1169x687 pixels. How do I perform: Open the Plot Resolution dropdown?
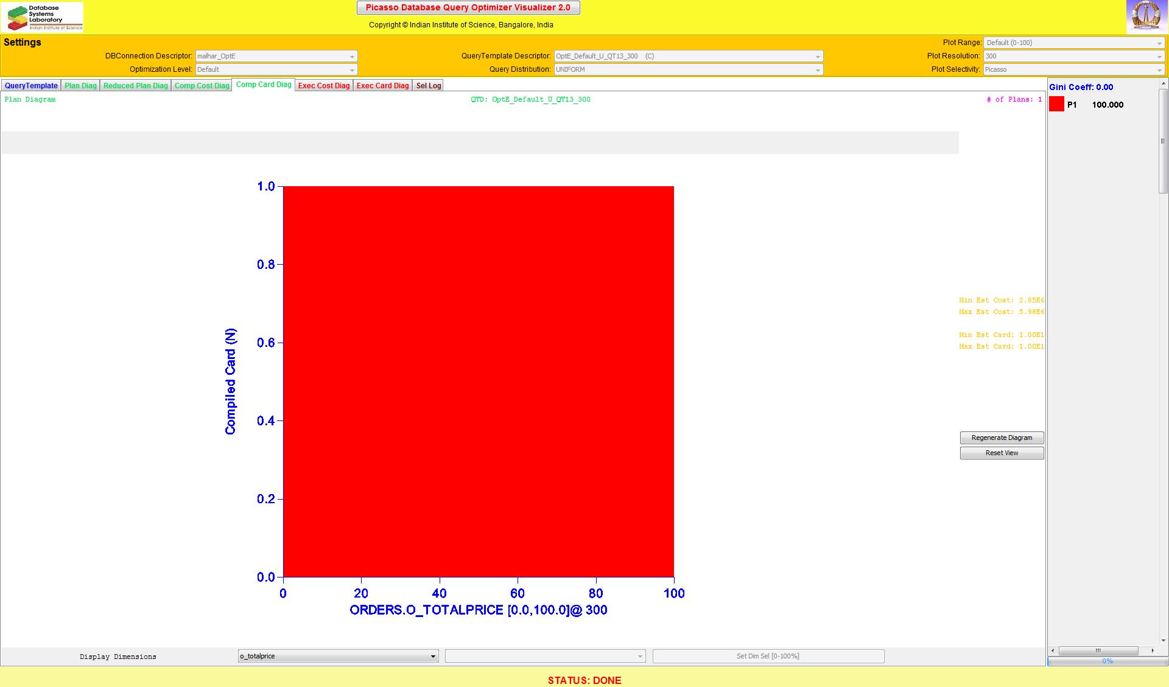click(x=1073, y=56)
